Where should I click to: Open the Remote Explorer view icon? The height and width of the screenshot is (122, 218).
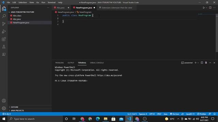(4, 54)
